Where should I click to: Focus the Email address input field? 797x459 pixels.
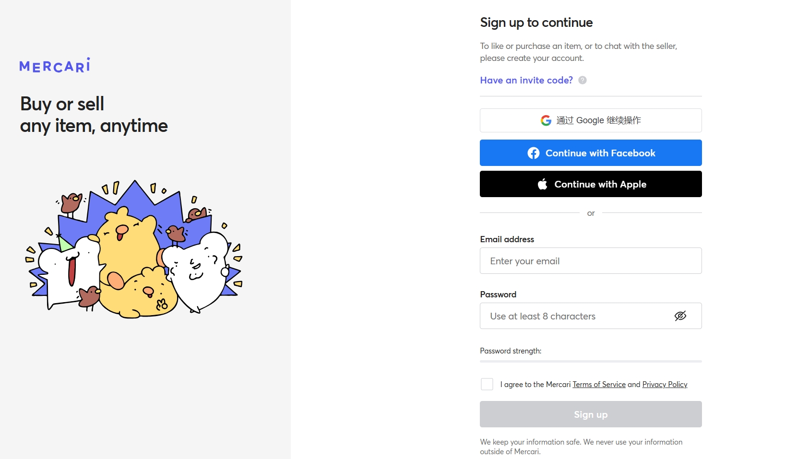click(x=590, y=261)
